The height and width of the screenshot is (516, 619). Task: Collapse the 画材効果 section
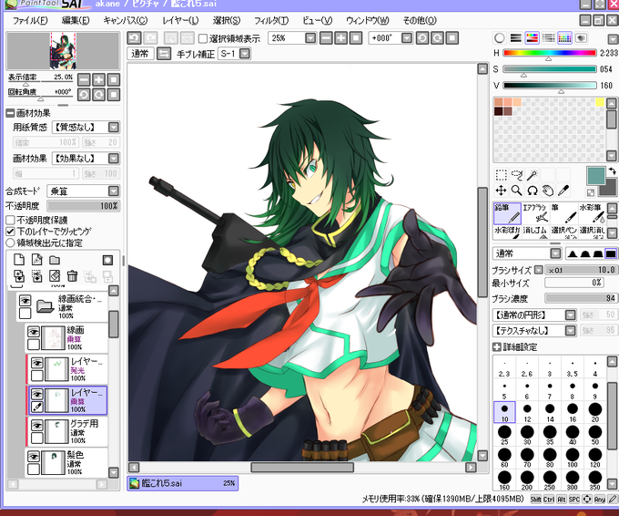[x=10, y=113]
